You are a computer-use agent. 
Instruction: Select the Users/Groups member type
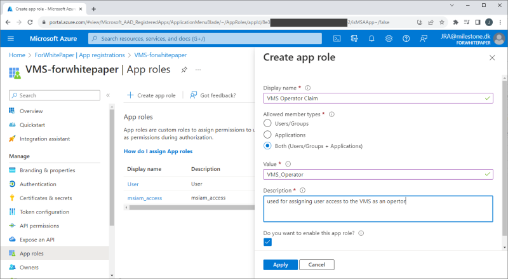pyautogui.click(x=267, y=123)
